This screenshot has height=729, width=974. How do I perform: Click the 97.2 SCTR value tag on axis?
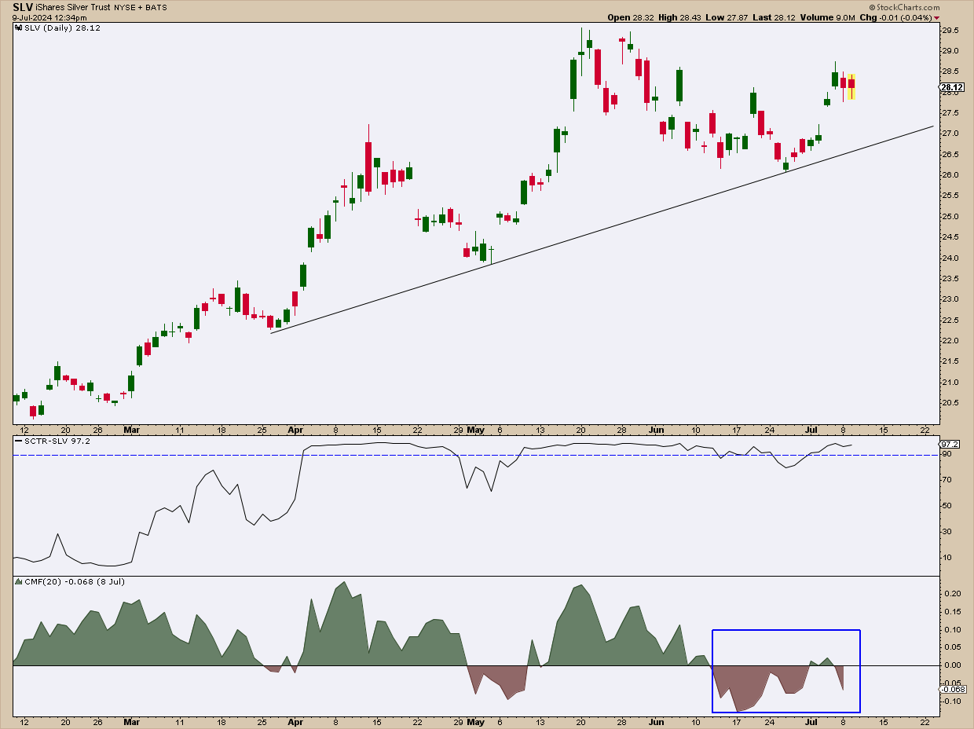click(x=949, y=444)
